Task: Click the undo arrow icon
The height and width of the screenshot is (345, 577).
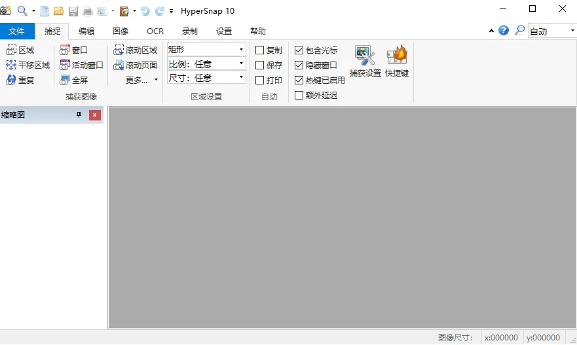Action: [145, 11]
